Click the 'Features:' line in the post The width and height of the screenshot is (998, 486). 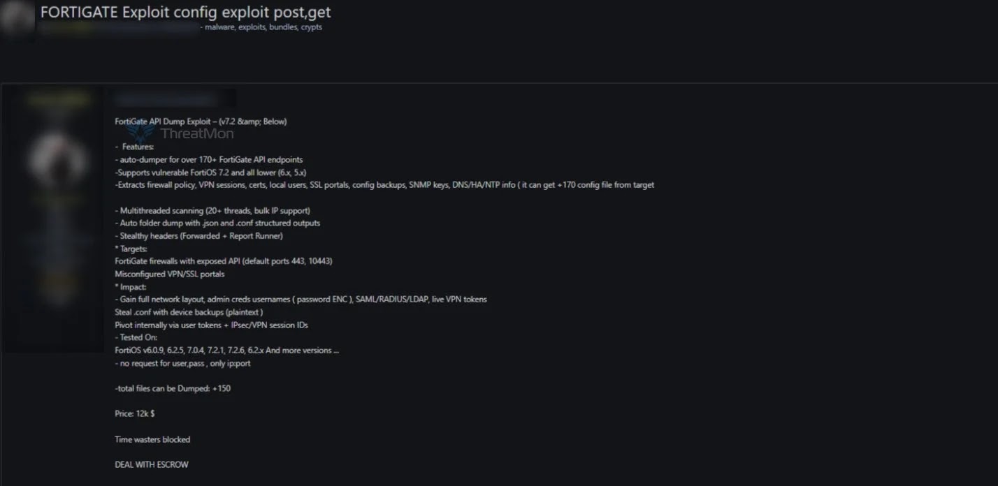(x=137, y=147)
